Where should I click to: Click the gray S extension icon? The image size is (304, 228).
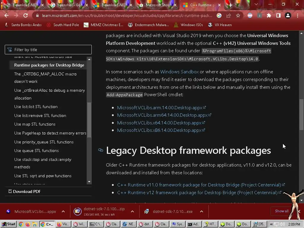click(259, 15)
